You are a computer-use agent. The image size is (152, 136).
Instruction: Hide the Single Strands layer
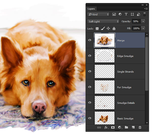[90, 71]
